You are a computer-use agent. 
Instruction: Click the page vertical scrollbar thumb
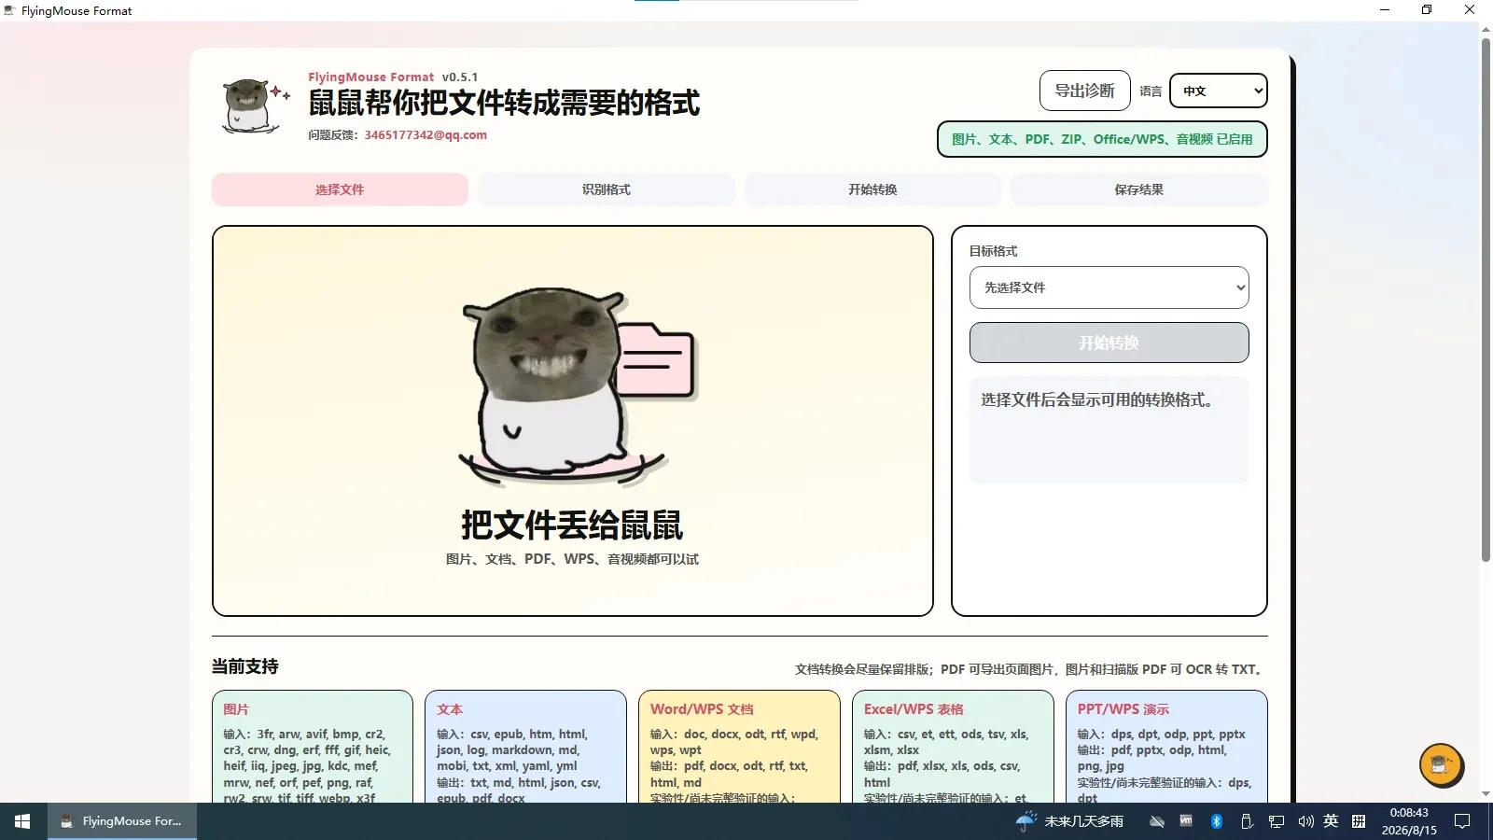(1486, 301)
